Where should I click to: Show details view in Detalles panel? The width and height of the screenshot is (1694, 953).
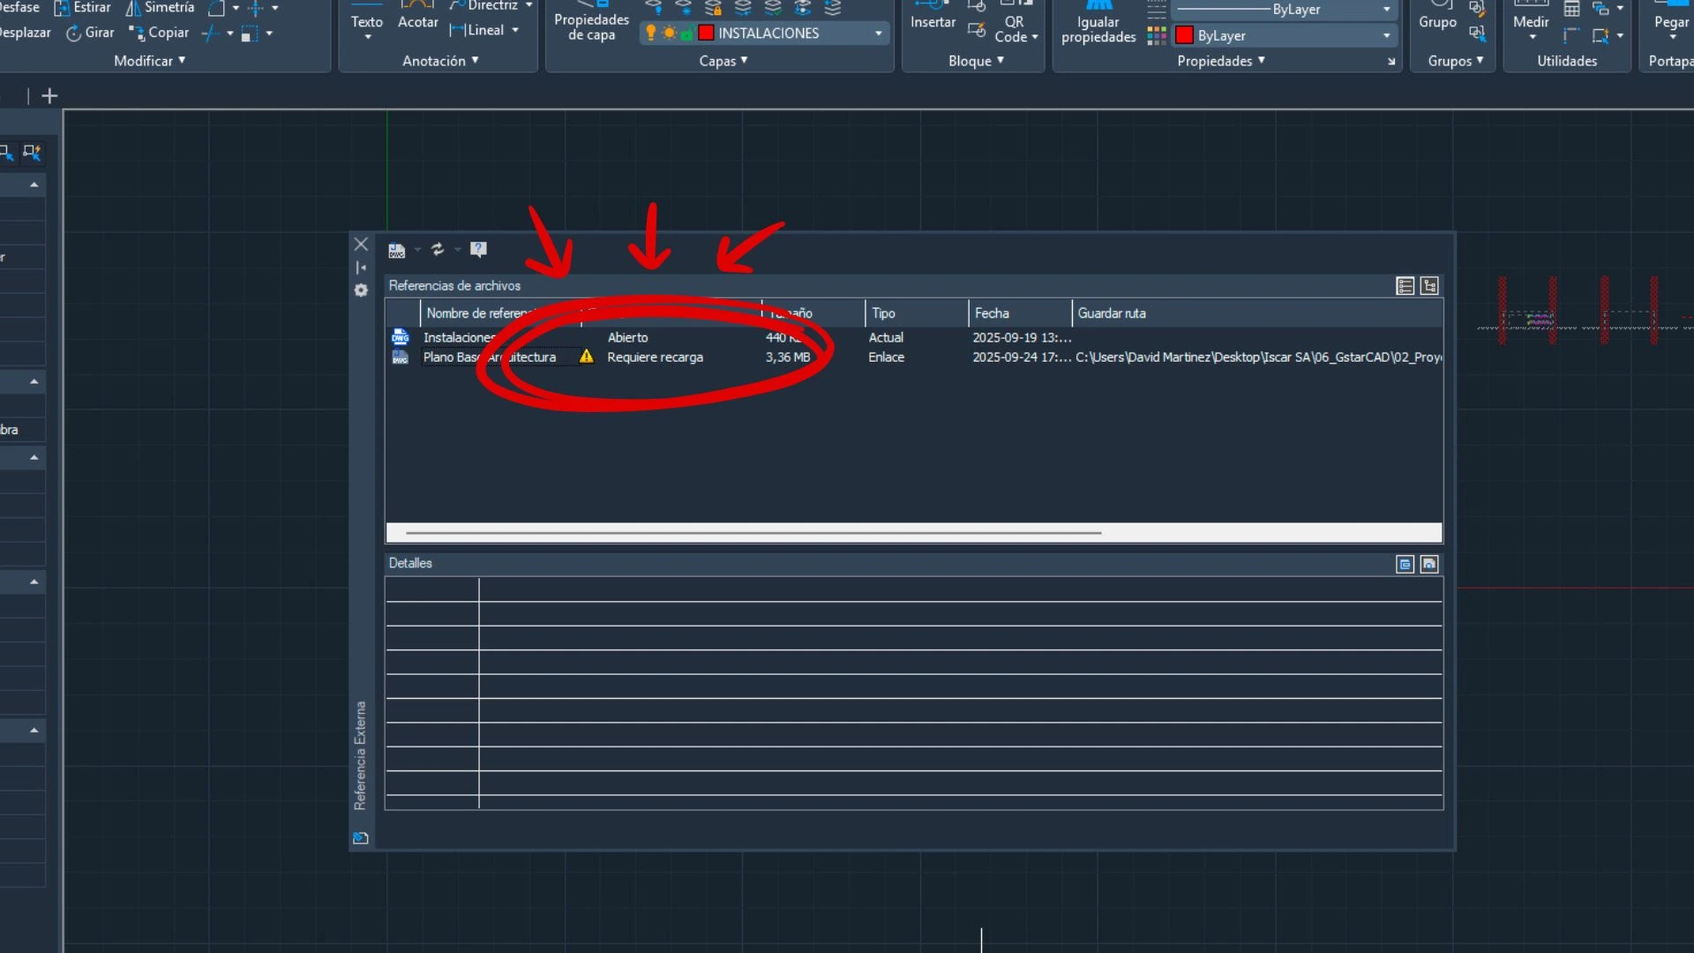pyautogui.click(x=1405, y=564)
